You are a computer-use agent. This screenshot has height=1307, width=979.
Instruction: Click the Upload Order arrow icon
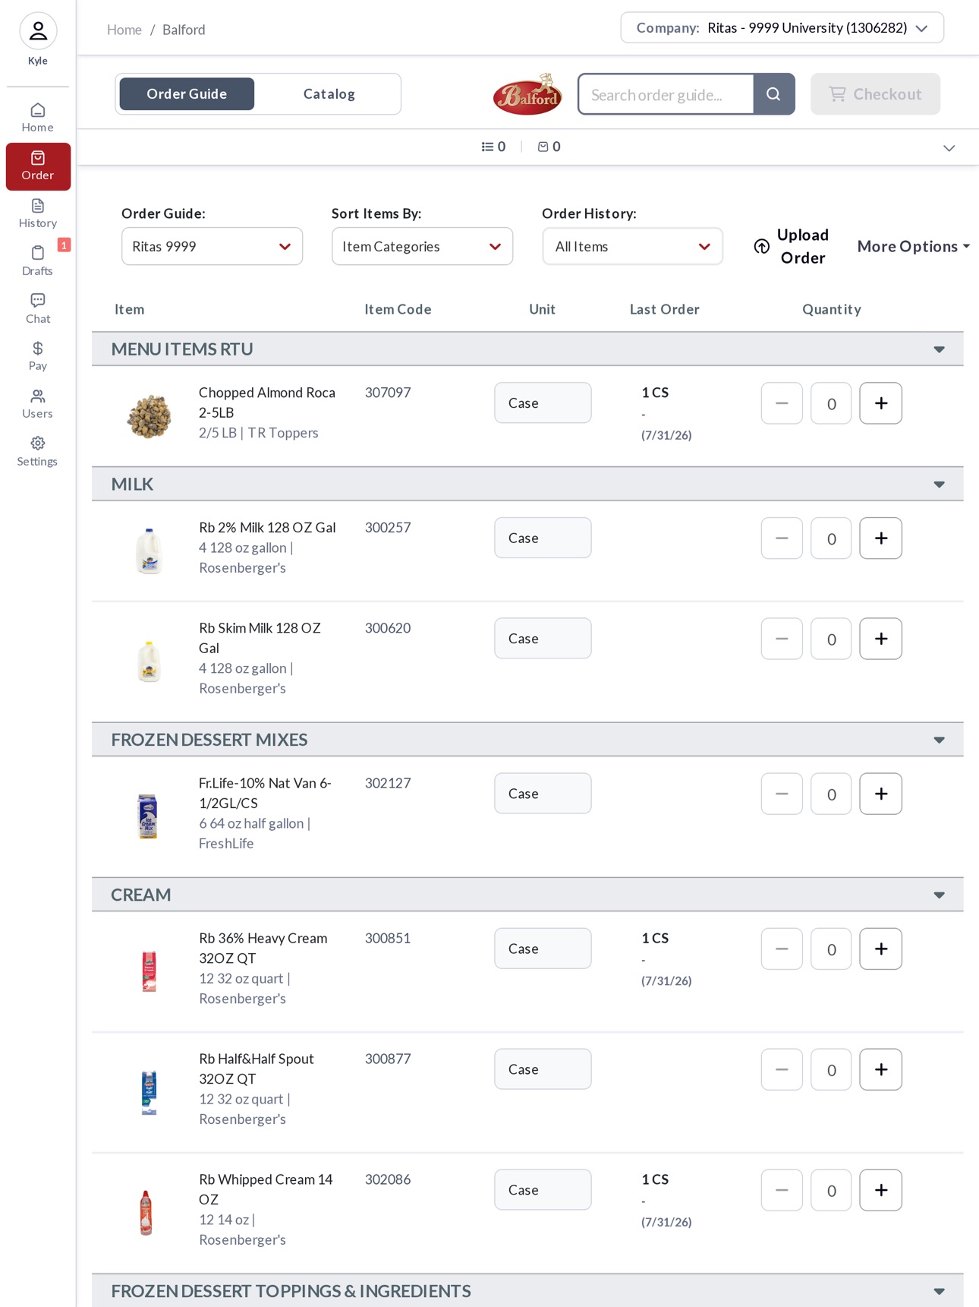click(762, 247)
